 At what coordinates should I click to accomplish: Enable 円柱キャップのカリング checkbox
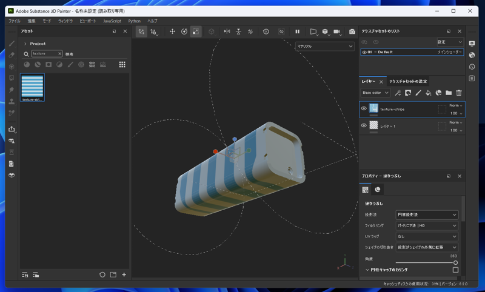455,270
